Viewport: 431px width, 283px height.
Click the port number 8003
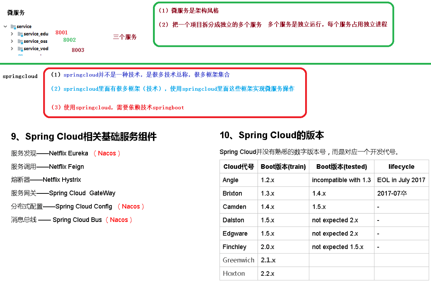tap(78, 50)
